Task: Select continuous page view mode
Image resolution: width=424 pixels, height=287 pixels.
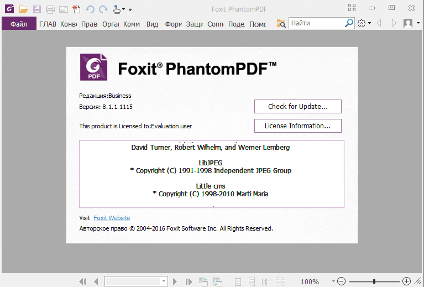Action: (252, 282)
